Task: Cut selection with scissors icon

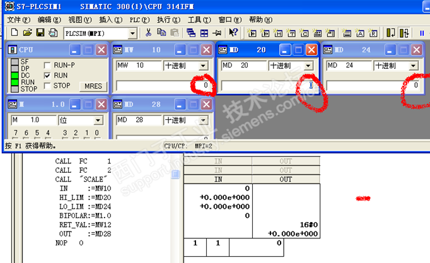Action: click(148, 33)
